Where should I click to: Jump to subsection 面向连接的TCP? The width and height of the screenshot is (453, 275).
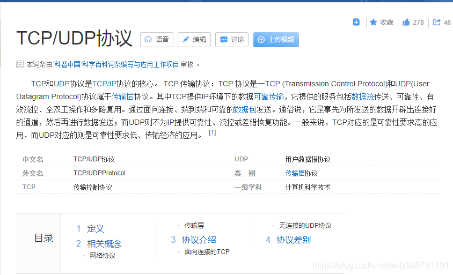coord(207,252)
